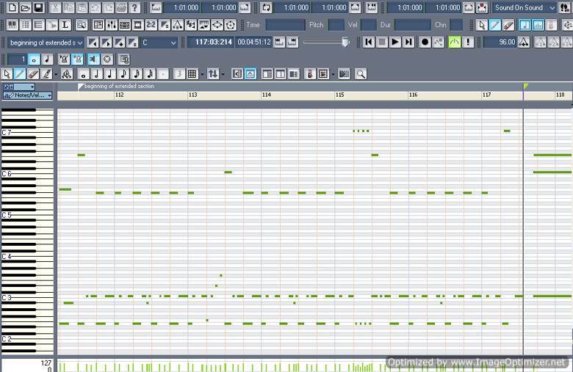Click the tempo field showing 96.00
Screen dimensions: 573x372
point(499,42)
